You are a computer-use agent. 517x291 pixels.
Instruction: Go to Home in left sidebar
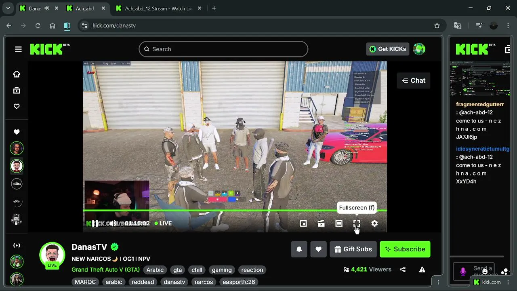(x=17, y=74)
